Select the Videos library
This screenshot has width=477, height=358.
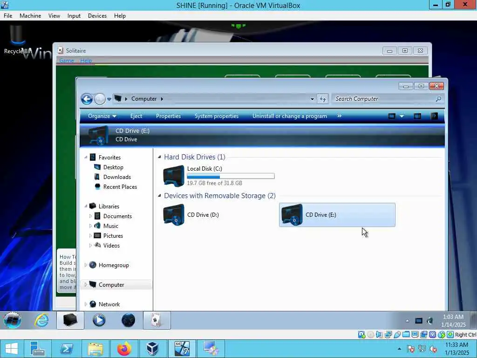[111, 245]
